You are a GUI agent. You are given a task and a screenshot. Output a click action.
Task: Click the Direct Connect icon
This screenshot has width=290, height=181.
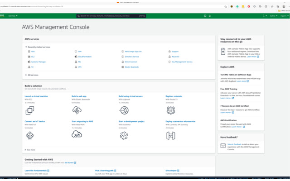tap(123, 62)
